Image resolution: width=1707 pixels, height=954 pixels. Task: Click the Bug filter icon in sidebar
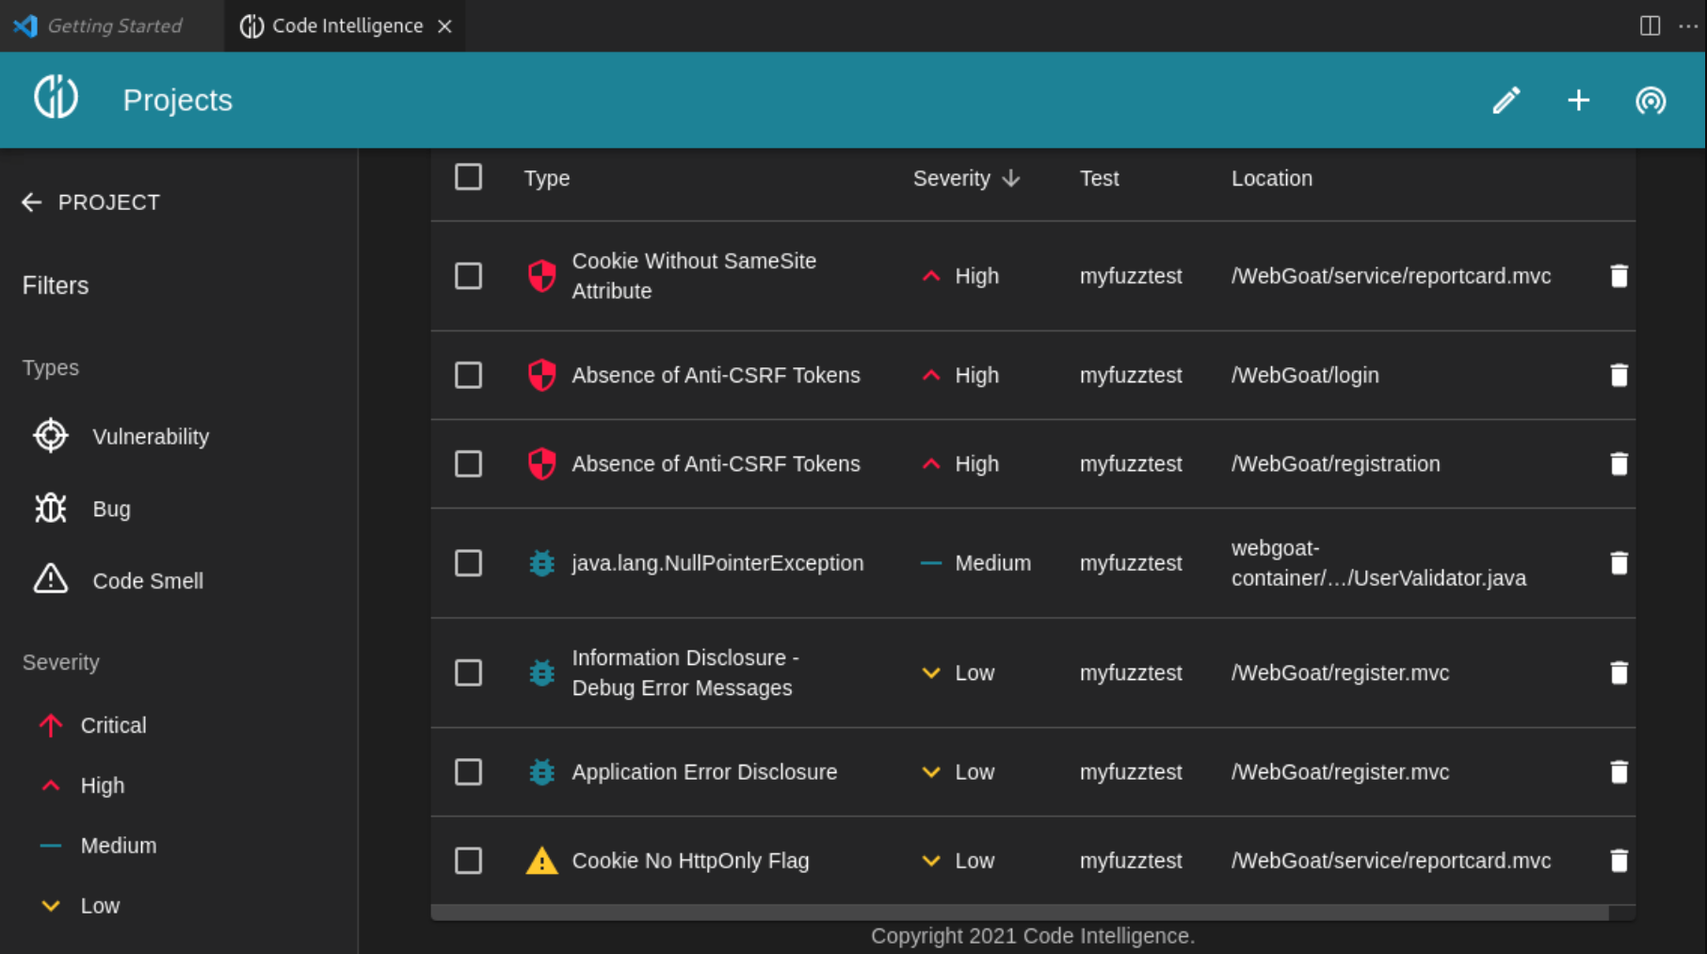[51, 509]
